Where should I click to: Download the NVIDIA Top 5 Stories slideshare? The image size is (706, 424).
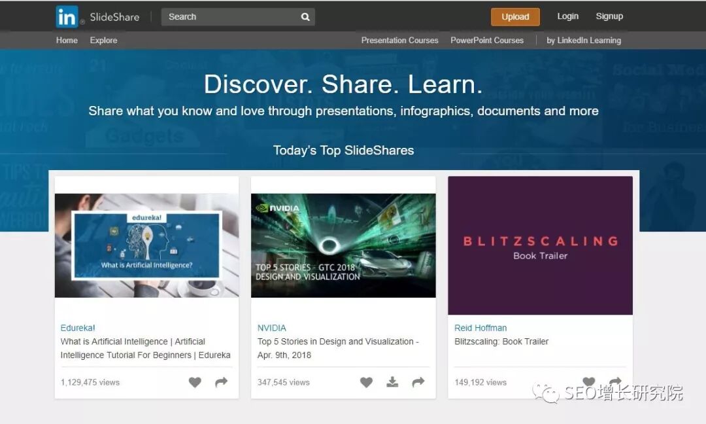point(392,382)
